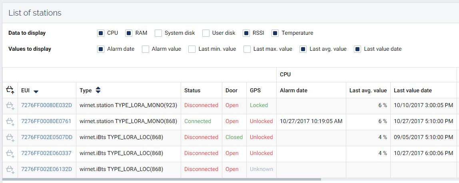Open station link 7276FF002E06132D

click(x=46, y=169)
